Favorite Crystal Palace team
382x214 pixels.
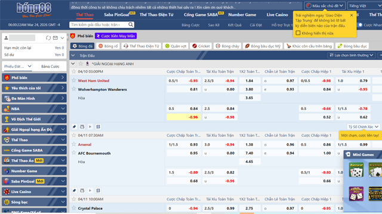74,208
